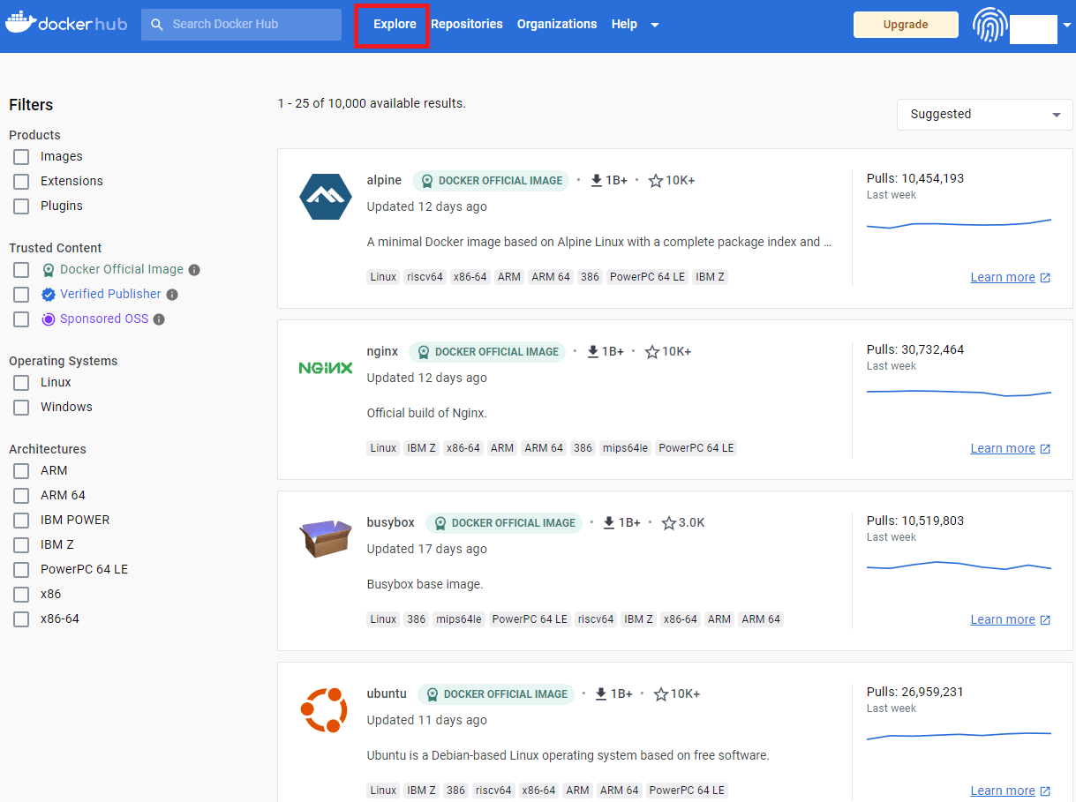1076x802 pixels.
Task: Enable the x86 architecture filter
Action: coord(21,595)
